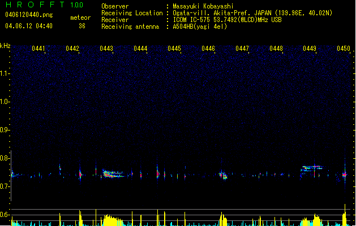The width and height of the screenshot is (356, 226).
Task: Click the 0443 time marker
Action: (106, 49)
